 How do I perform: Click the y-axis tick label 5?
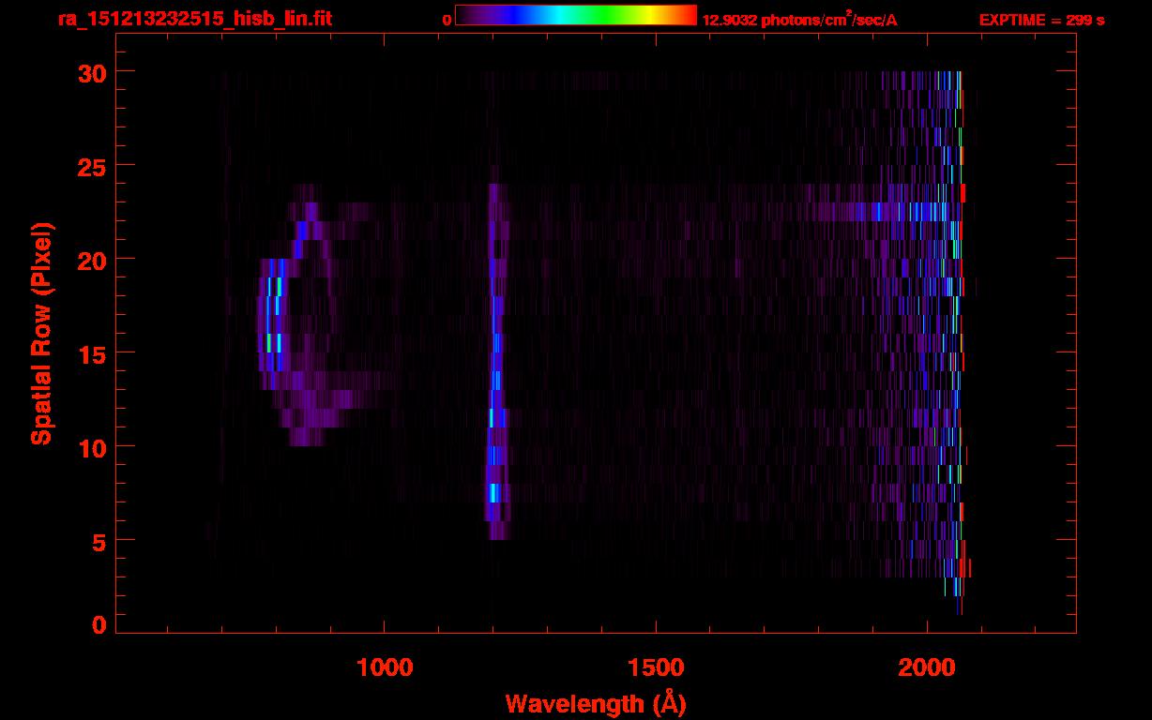(x=99, y=541)
